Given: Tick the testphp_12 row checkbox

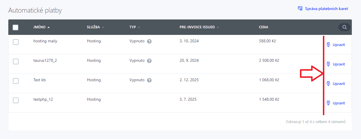Looking at the screenshot, I should pos(16,100).
